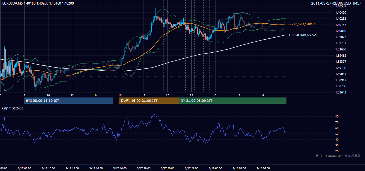Click the NY 21:00-06:00 JST session bar
The image size is (365, 171).
(x=233, y=101)
